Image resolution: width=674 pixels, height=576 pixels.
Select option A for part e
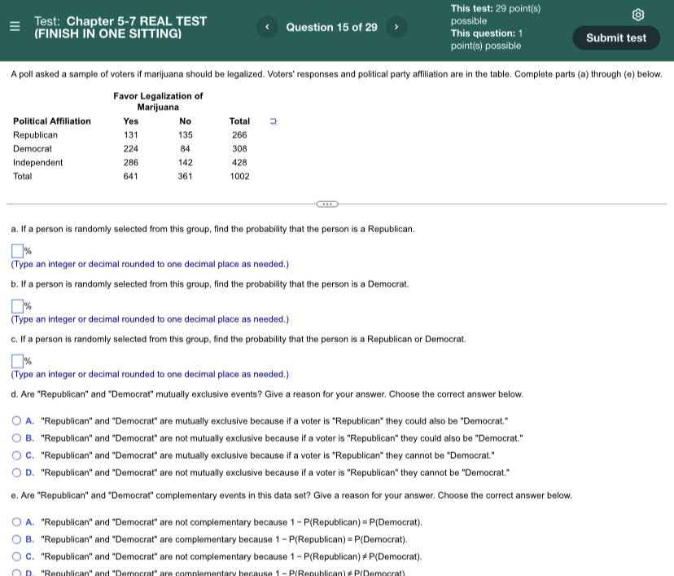(16, 521)
